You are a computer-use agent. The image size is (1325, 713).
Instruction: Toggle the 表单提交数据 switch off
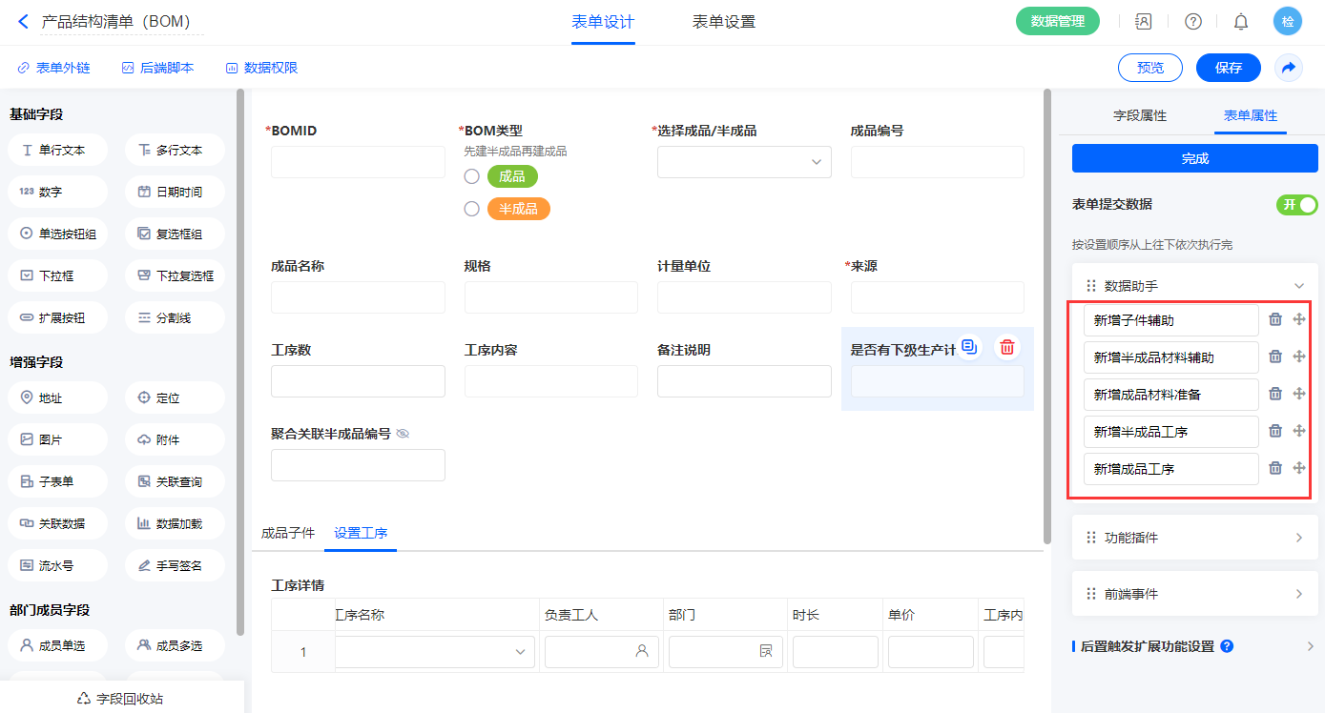1296,204
